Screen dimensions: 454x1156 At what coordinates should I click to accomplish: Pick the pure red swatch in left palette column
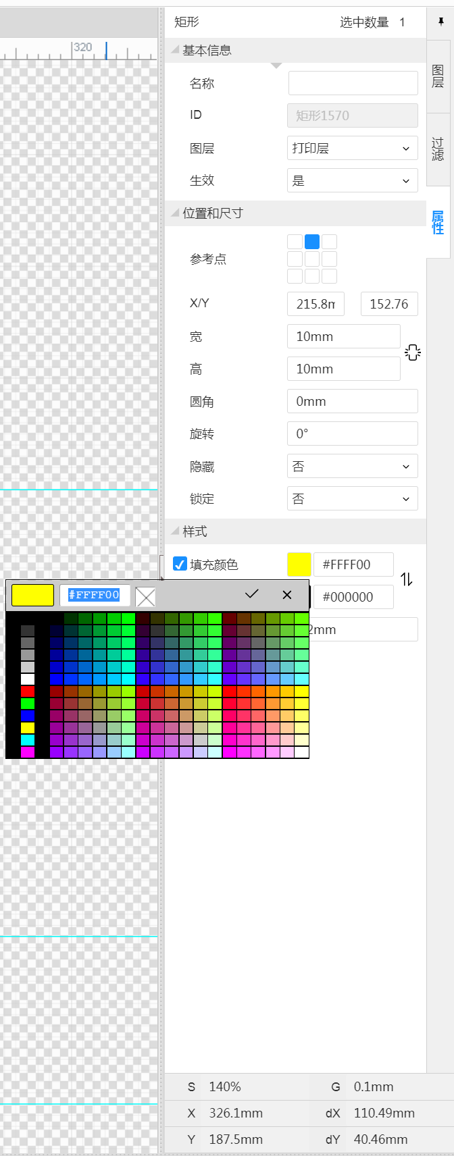pyautogui.click(x=28, y=691)
